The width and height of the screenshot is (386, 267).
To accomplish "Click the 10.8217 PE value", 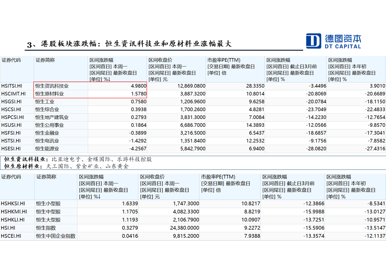I will [251, 204].
